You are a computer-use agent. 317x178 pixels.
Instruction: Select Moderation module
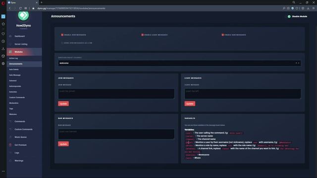coord(14,103)
